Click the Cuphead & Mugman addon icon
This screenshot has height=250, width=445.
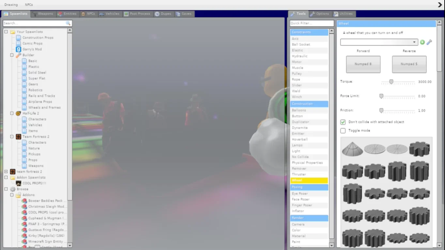point(24,218)
